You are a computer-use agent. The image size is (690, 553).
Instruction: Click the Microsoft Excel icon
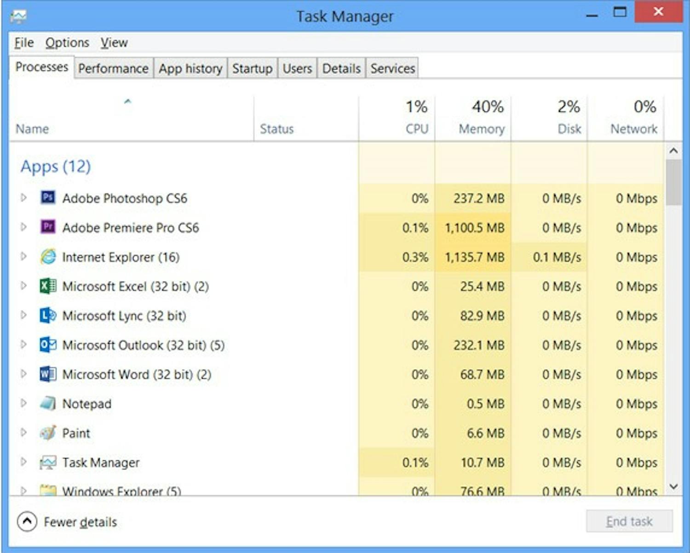[x=47, y=286]
